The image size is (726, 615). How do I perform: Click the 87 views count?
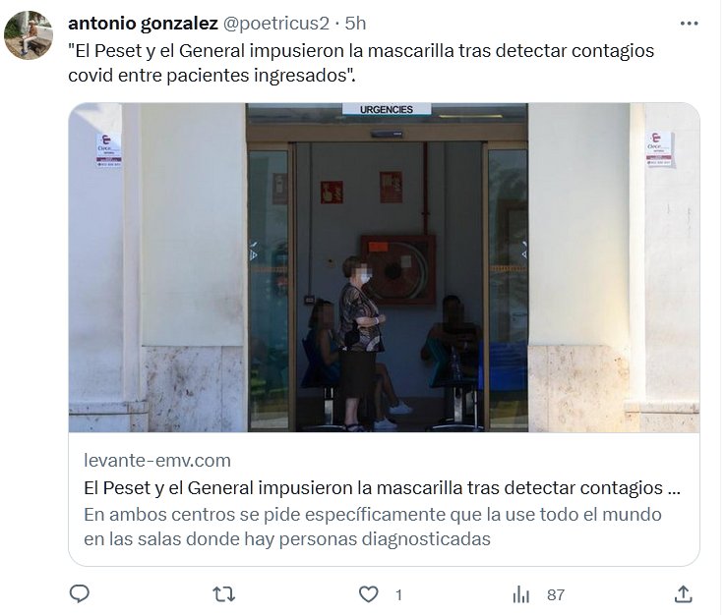click(556, 594)
